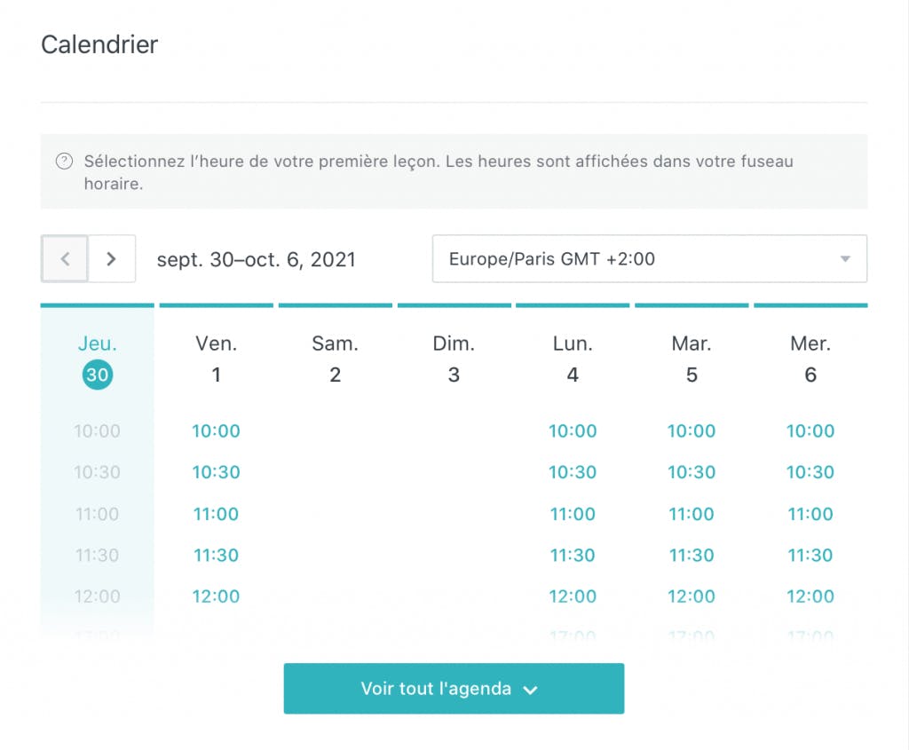909x750 pixels.
Task: Select 11:30 under Lun. 4
Action: pyautogui.click(x=573, y=556)
